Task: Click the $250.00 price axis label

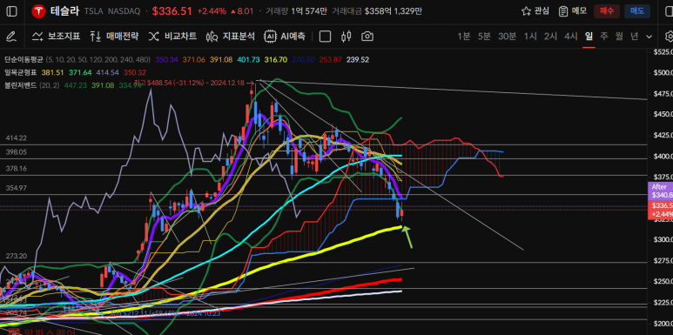Action: click(663, 281)
